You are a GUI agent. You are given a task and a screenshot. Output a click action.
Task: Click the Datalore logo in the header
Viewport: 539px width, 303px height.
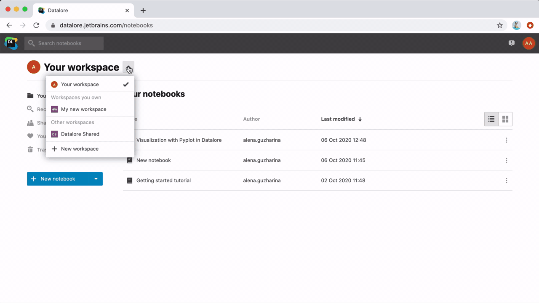tap(11, 43)
